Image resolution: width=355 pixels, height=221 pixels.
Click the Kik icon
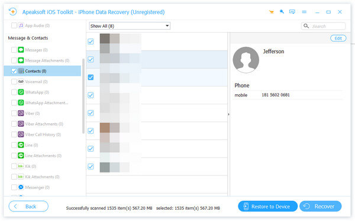pos(21,166)
